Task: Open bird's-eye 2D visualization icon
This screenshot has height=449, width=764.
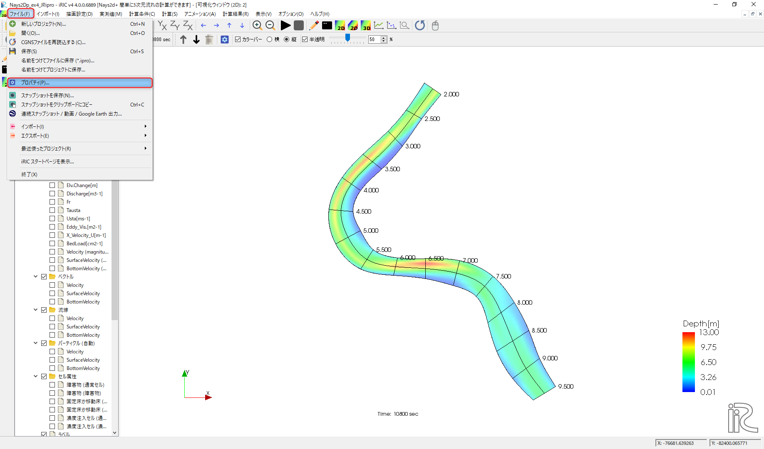Action: 353,25
